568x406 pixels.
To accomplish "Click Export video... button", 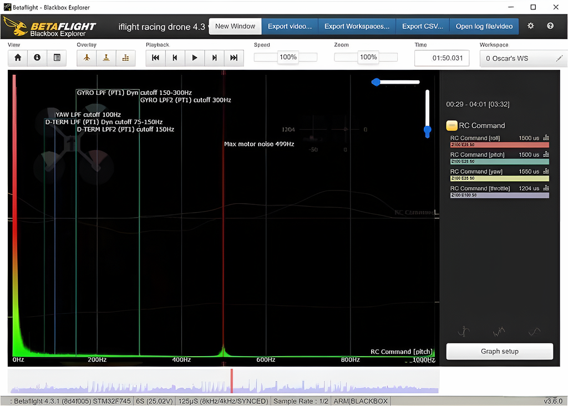I will (290, 27).
